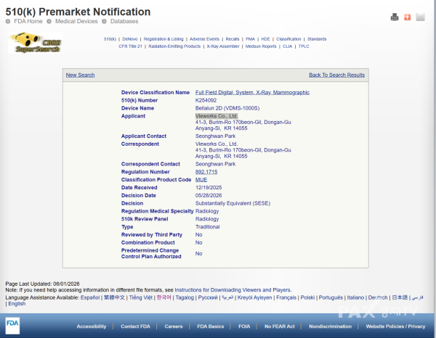The height and width of the screenshot is (338, 436).
Task: Switch language to 日本語
Action: 400,297
